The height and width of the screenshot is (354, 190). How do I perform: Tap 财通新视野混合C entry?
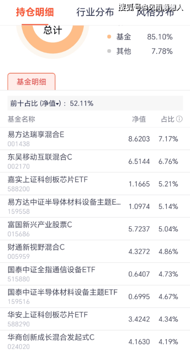coord(95,251)
